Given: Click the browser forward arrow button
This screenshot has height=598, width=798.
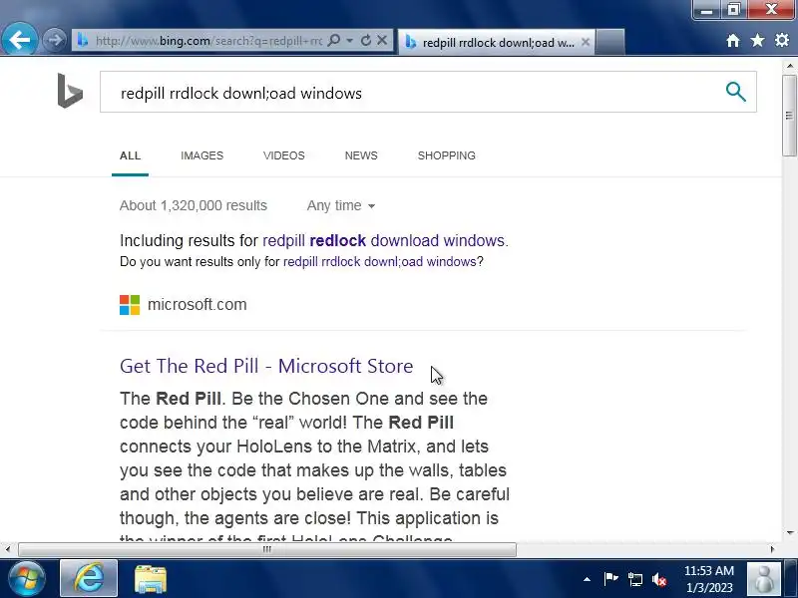Looking at the screenshot, I should tap(54, 40).
